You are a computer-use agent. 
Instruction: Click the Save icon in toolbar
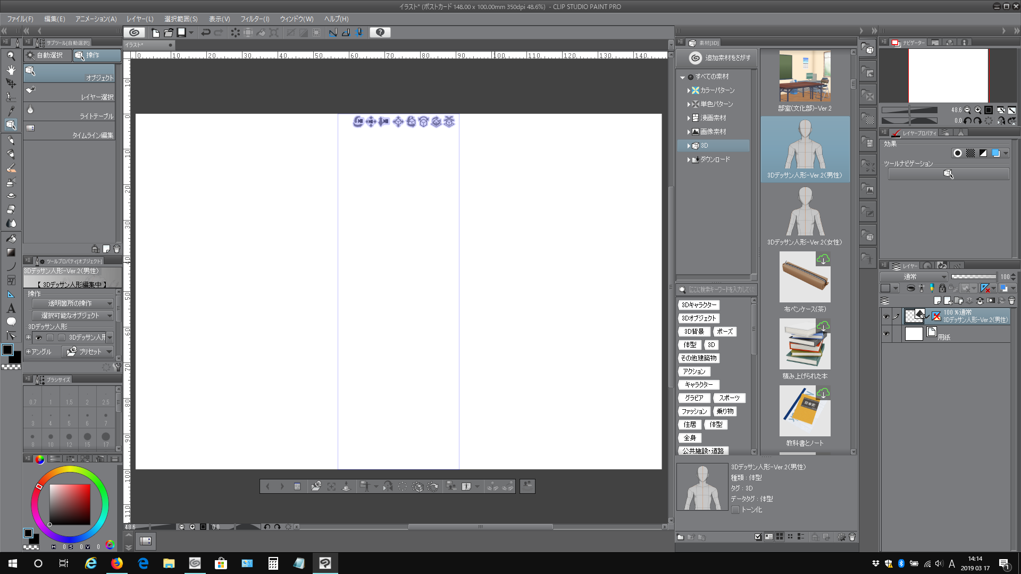pyautogui.click(x=181, y=32)
